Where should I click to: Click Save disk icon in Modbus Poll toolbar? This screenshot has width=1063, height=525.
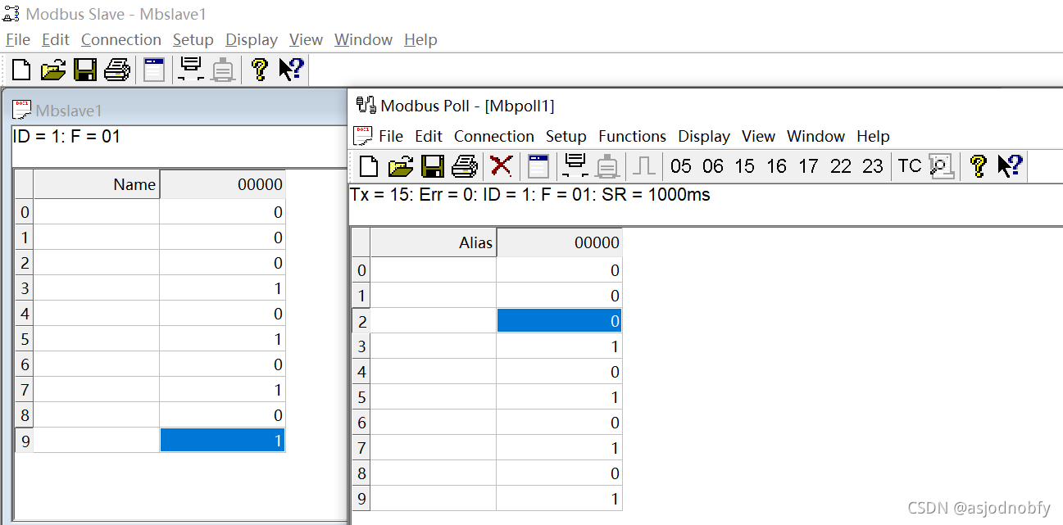[433, 166]
